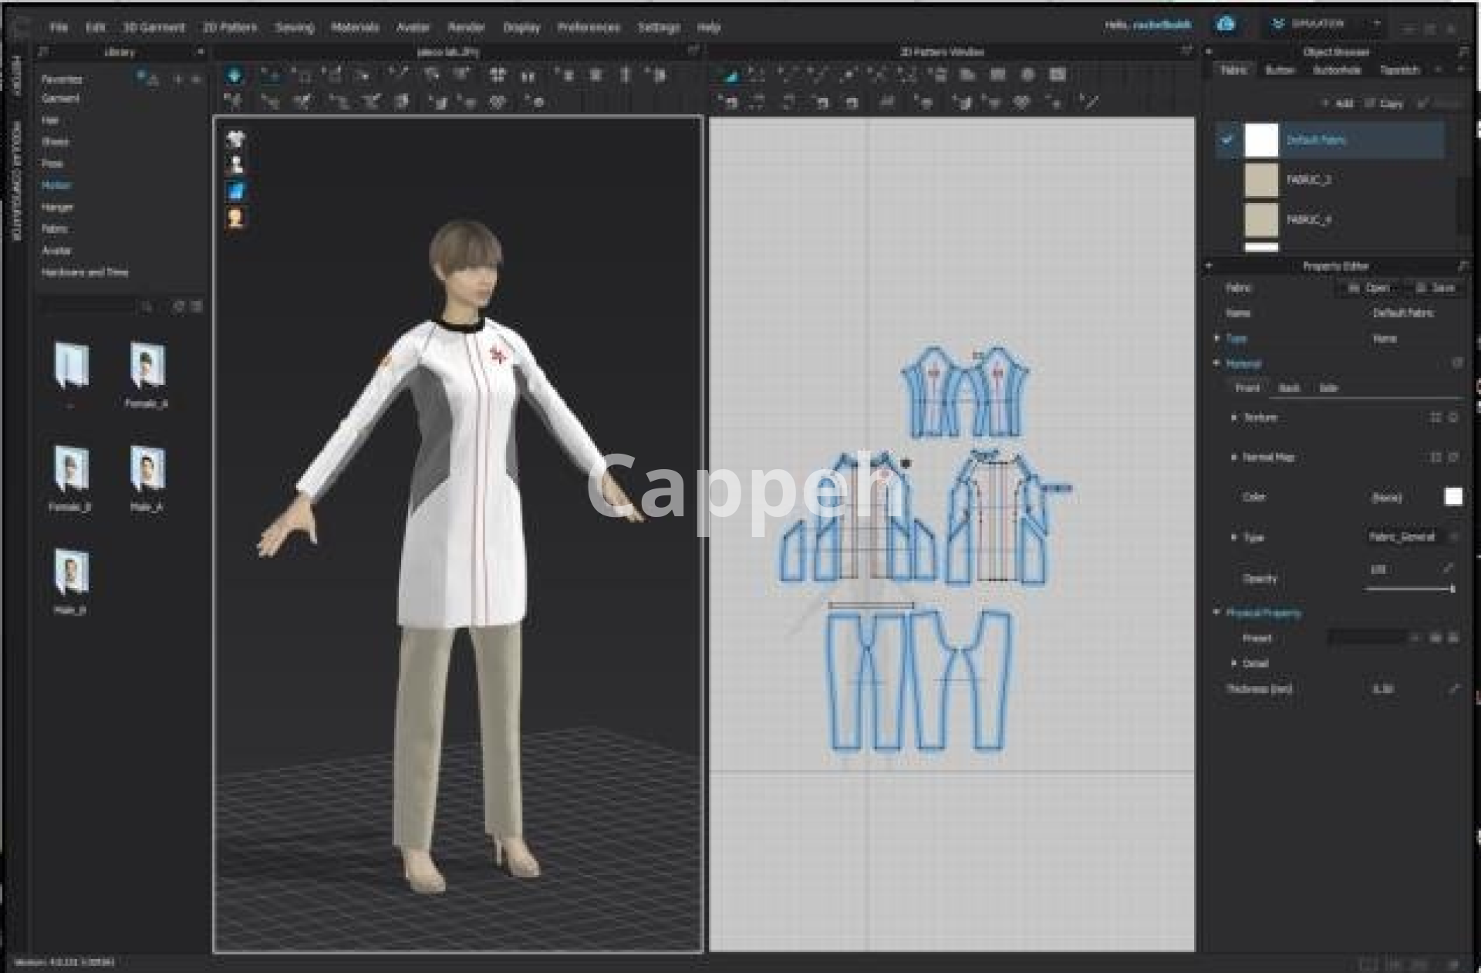This screenshot has height=973, width=1481.
Task: Click the garment display icon in 3D view
Action: (236, 140)
